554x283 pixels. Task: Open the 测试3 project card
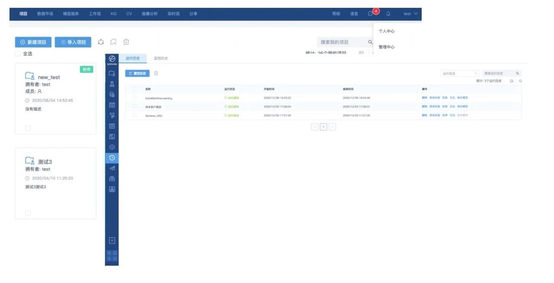(x=55, y=183)
